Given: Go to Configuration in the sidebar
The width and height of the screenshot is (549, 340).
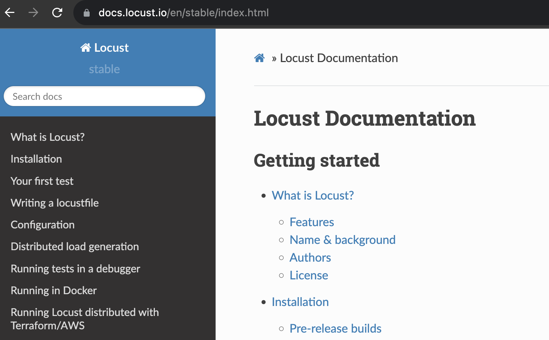Looking at the screenshot, I should click(x=43, y=225).
